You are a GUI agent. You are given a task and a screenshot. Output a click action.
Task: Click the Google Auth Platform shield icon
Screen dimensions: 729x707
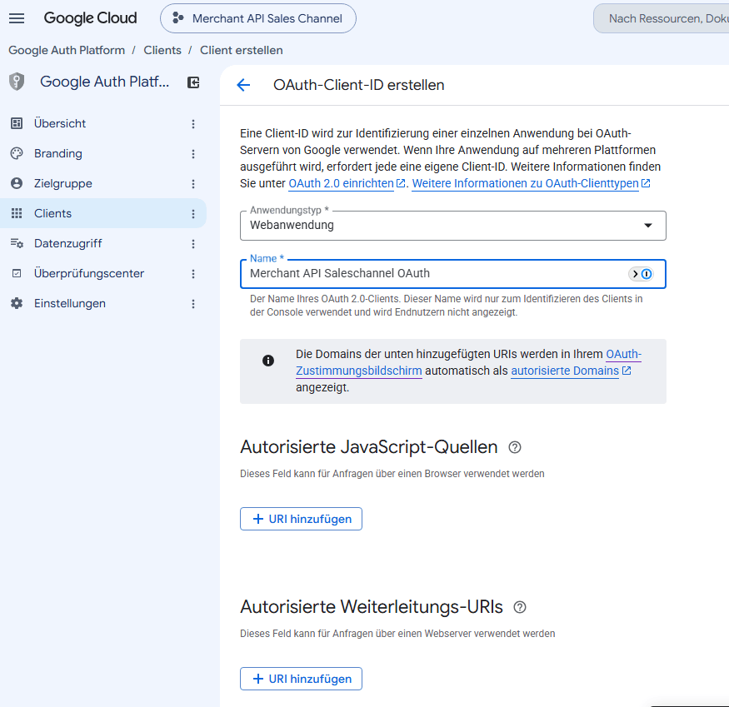17,82
